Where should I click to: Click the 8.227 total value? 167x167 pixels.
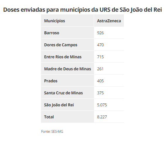[x=102, y=117]
